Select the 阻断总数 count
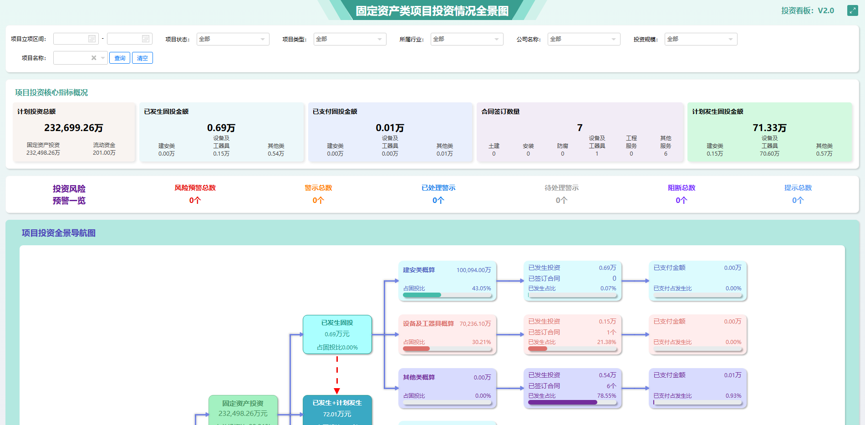This screenshot has width=865, height=425. coord(681,200)
